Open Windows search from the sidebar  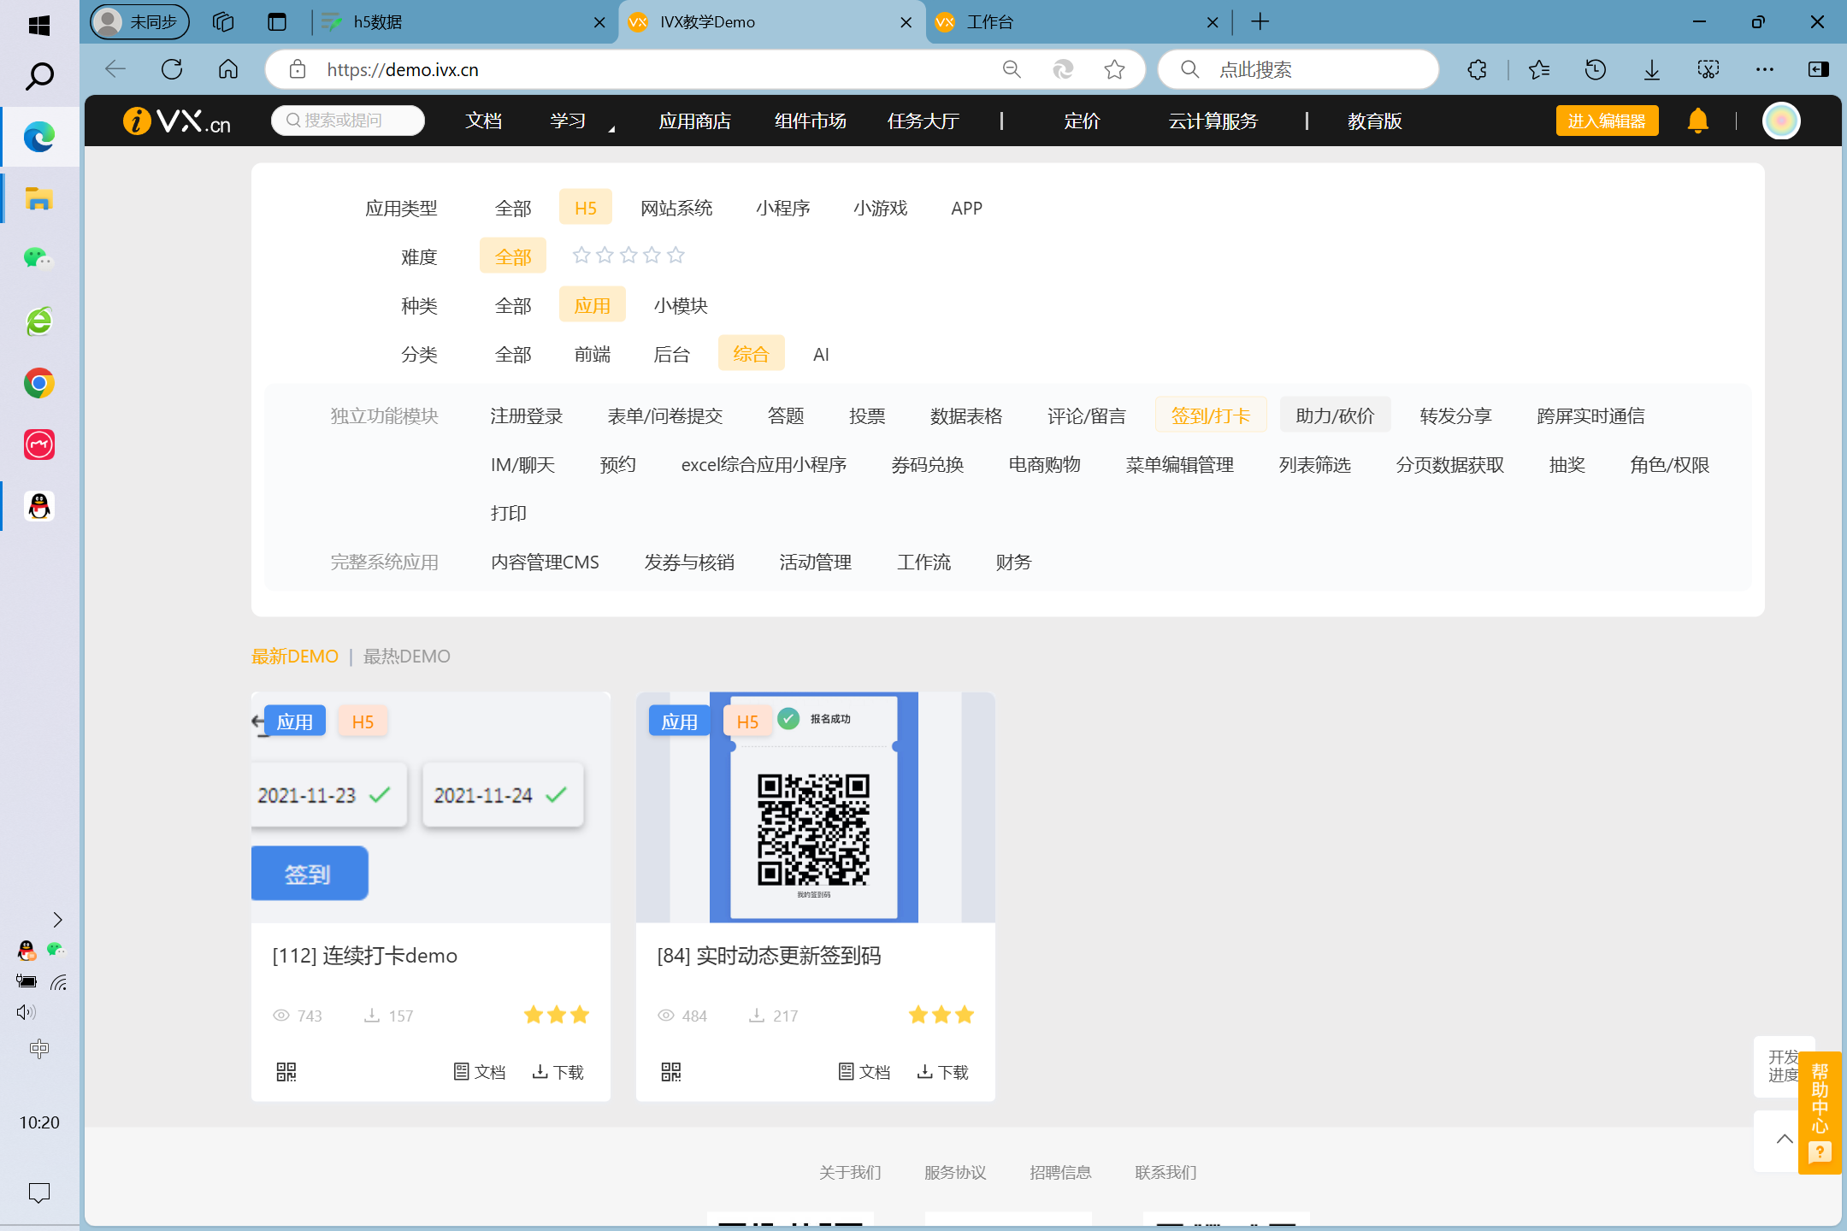click(39, 76)
